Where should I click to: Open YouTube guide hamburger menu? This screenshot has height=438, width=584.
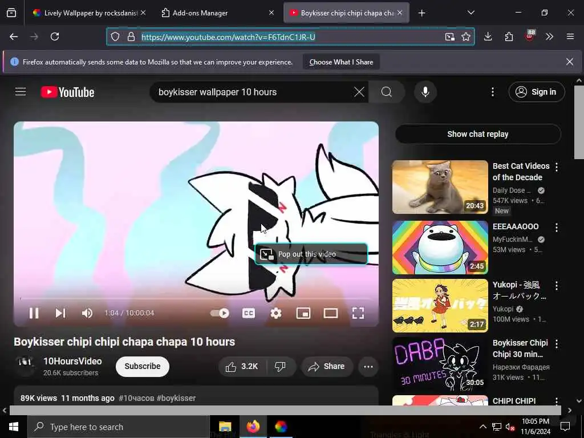21,92
